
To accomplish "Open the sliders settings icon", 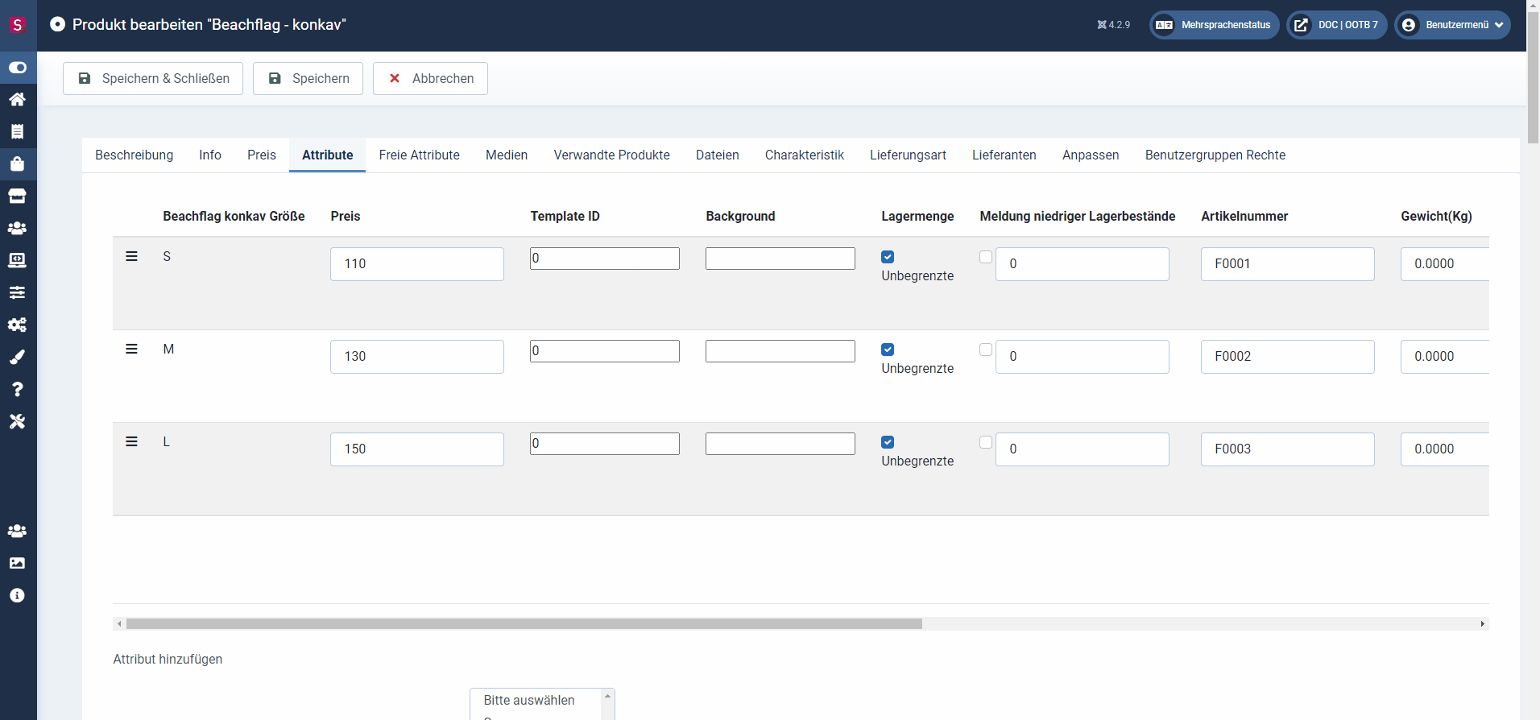I will tap(17, 292).
